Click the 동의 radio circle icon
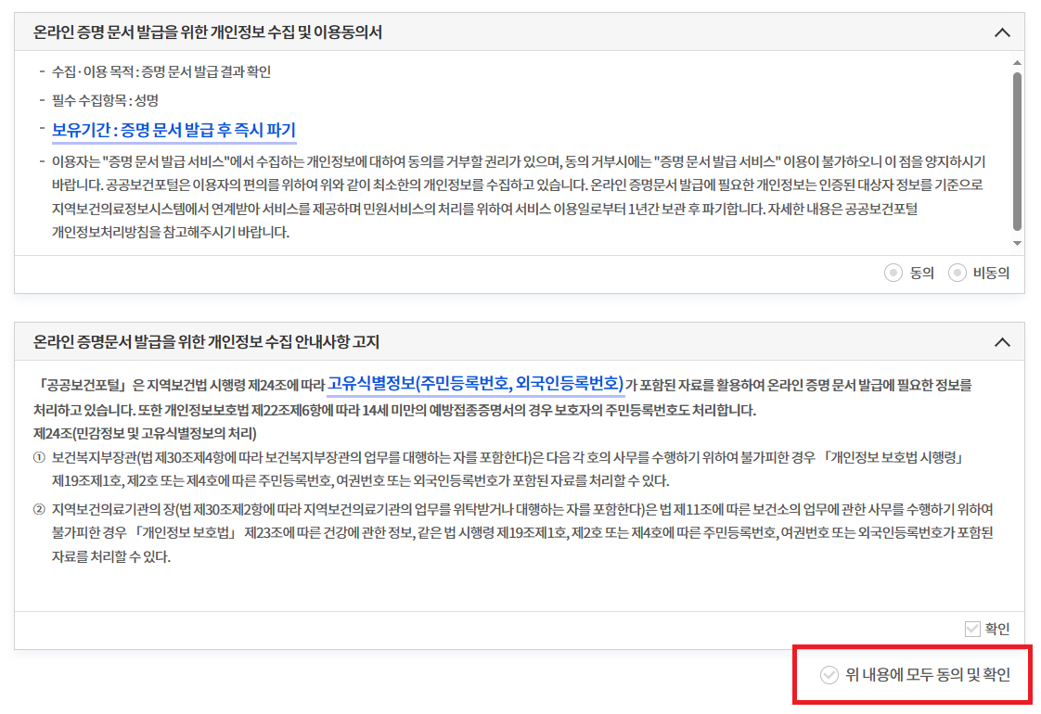Image resolution: width=1041 pixels, height=714 pixels. pyautogui.click(x=892, y=274)
